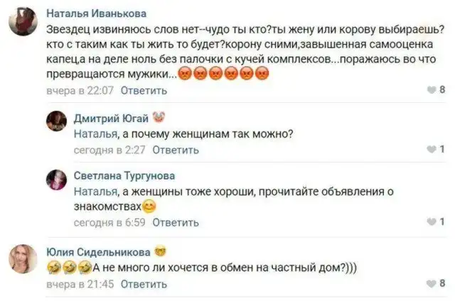Open Наталья Иванькова's avatar
This screenshot has width=455, height=301.
click(24, 25)
